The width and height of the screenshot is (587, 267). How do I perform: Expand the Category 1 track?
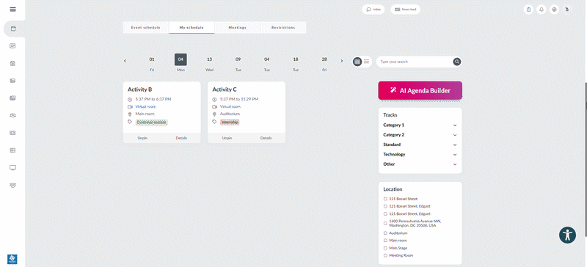420,125
